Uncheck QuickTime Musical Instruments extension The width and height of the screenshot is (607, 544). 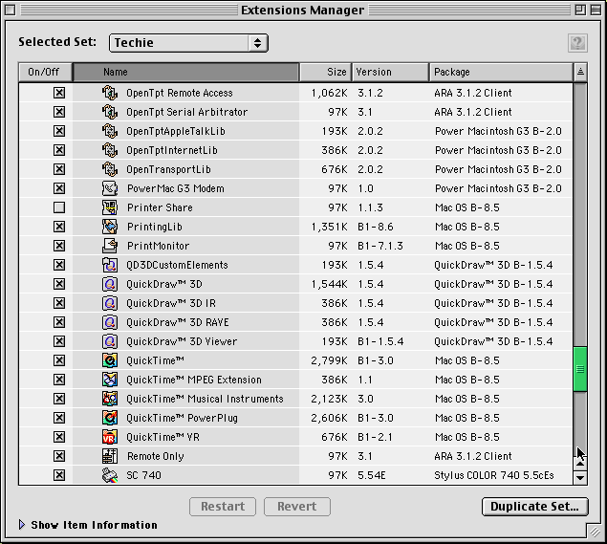point(59,399)
